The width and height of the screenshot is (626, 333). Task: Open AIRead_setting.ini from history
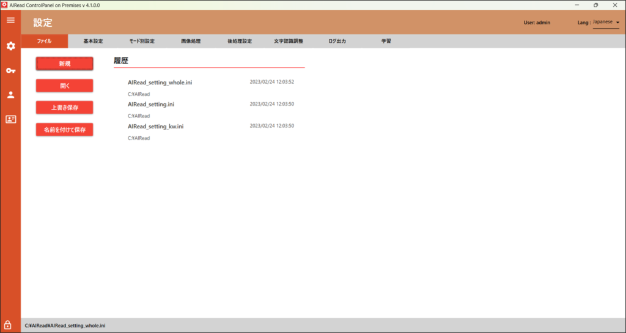click(x=151, y=104)
